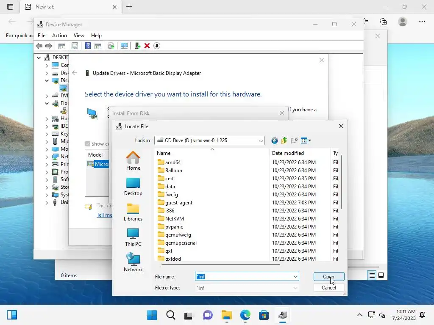Select Network in Locate File places bar
434x325 pixels.
(x=133, y=262)
